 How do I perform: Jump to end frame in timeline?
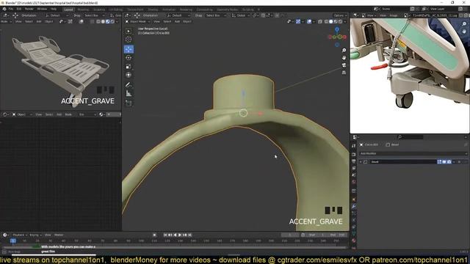[x=190, y=235]
